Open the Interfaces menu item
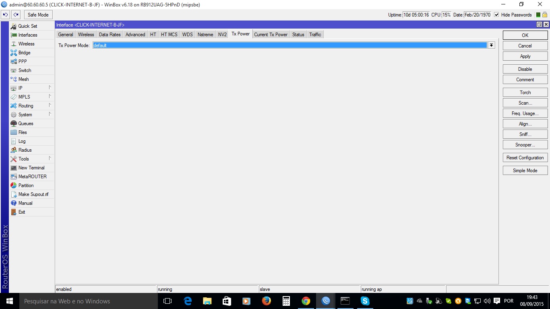The width and height of the screenshot is (550, 309). tap(32, 35)
